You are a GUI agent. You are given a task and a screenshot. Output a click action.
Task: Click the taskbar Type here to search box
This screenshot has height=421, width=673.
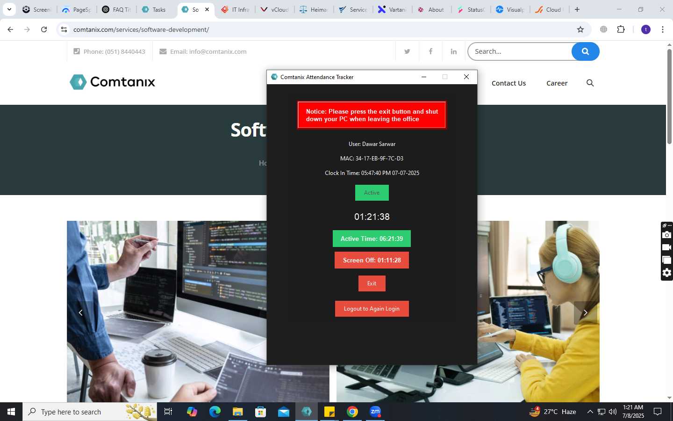point(90,412)
